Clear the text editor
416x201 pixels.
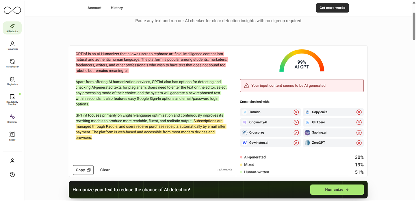click(x=105, y=170)
